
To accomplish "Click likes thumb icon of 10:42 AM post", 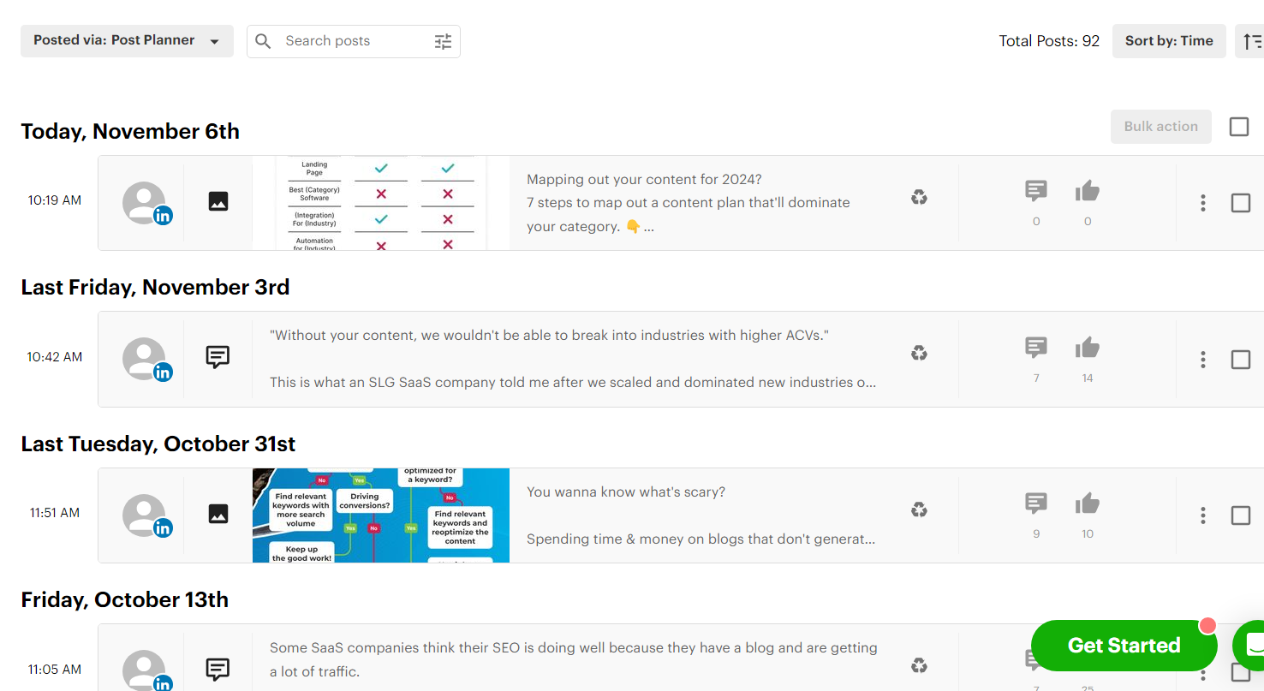I will (1088, 347).
